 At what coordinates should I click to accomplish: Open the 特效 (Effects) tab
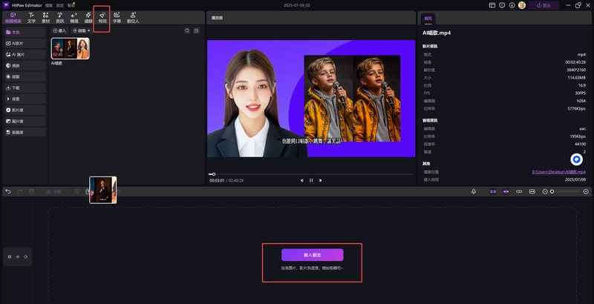click(x=102, y=18)
